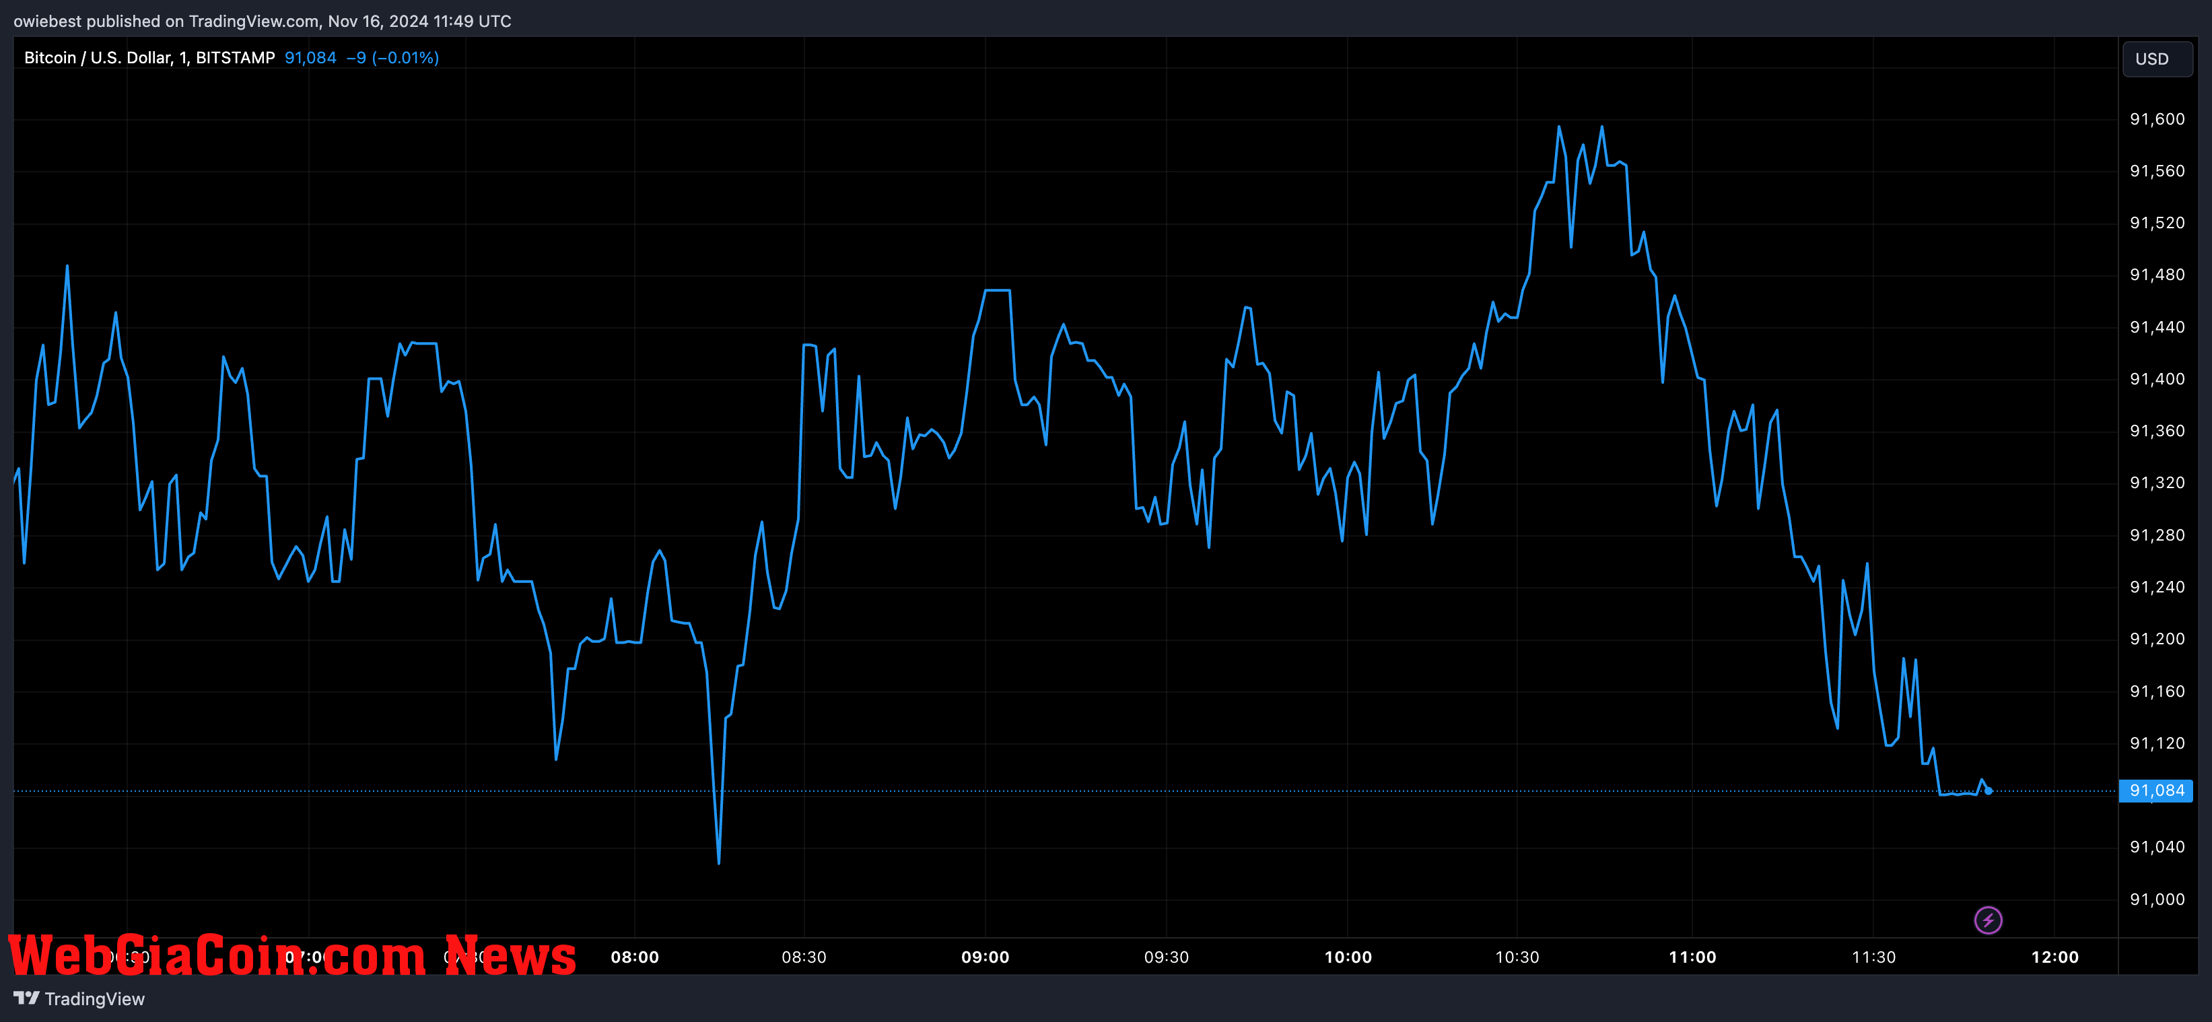The image size is (2212, 1022).
Task: Click the 09:00 time axis label
Action: coord(985,957)
